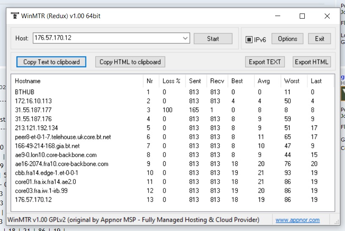Select the peer8-et-0-1-7.telehouse.ukcore.bt.net row

point(63,137)
